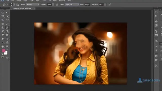This screenshot has width=162, height=91.
Task: Open the Opacity slider arrow
Action: pos(53,5)
